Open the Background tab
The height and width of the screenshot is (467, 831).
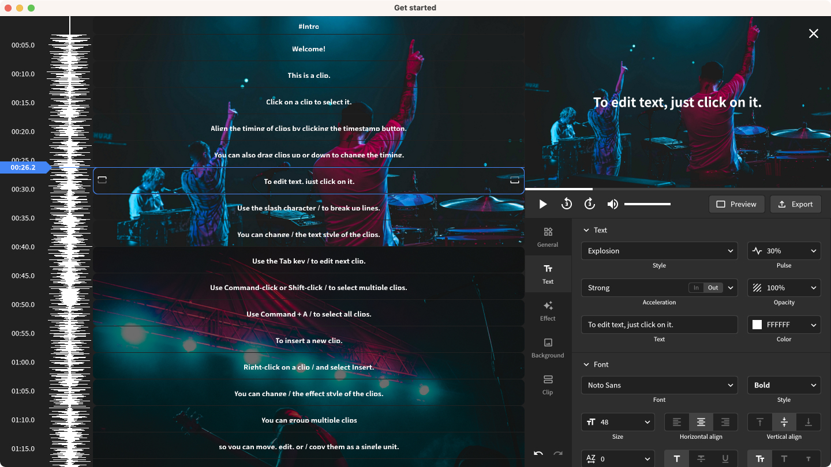548,347
